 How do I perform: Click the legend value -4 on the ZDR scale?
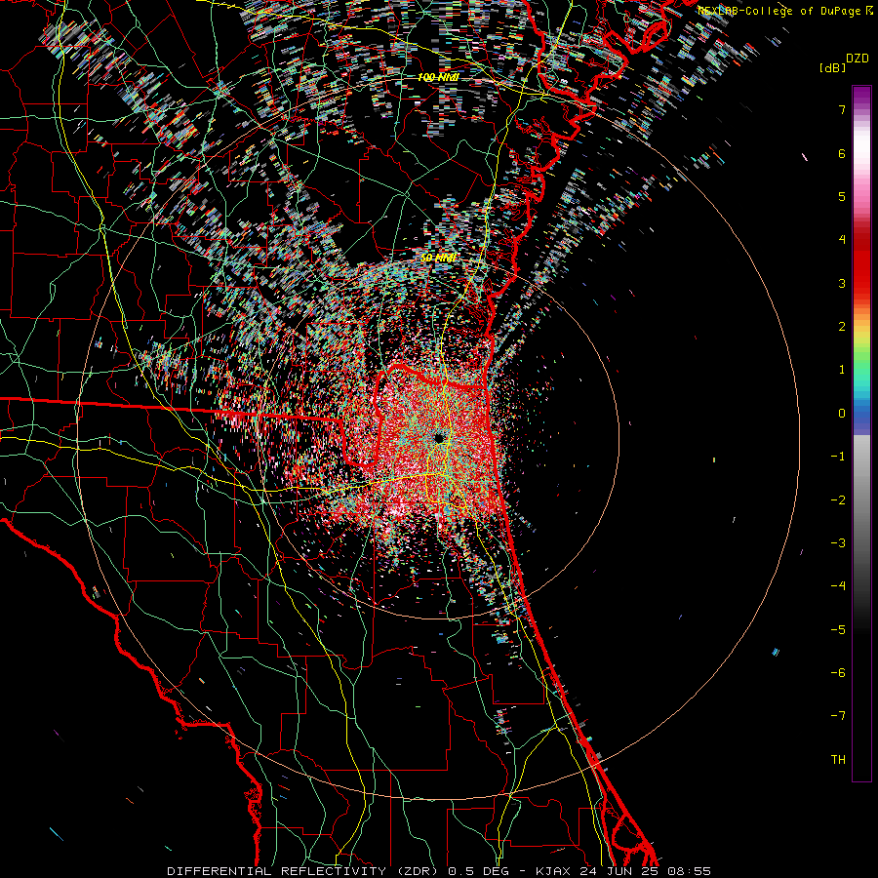[838, 585]
